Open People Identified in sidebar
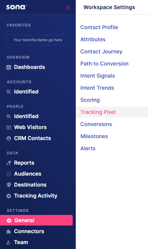Image resolution: width=150 pixels, height=249 pixels. point(26,116)
